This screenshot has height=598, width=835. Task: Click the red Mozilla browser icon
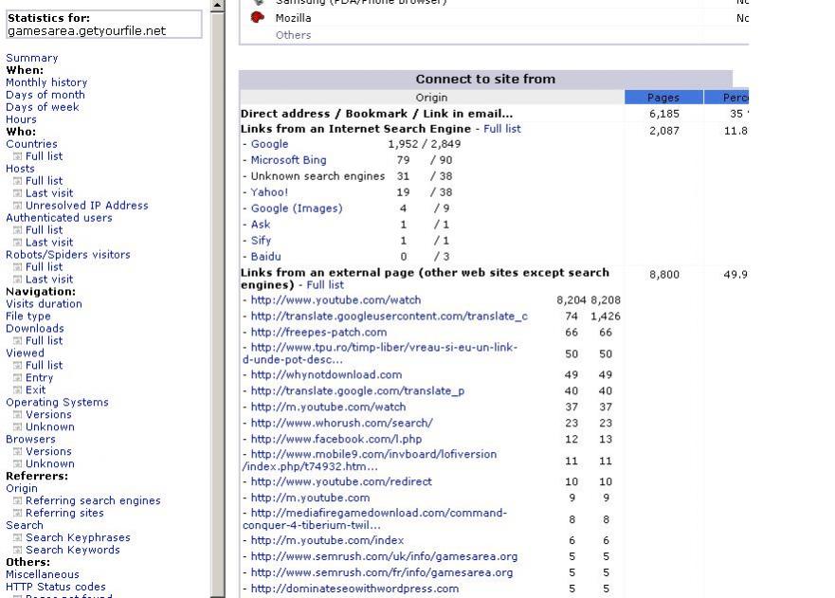point(257,18)
